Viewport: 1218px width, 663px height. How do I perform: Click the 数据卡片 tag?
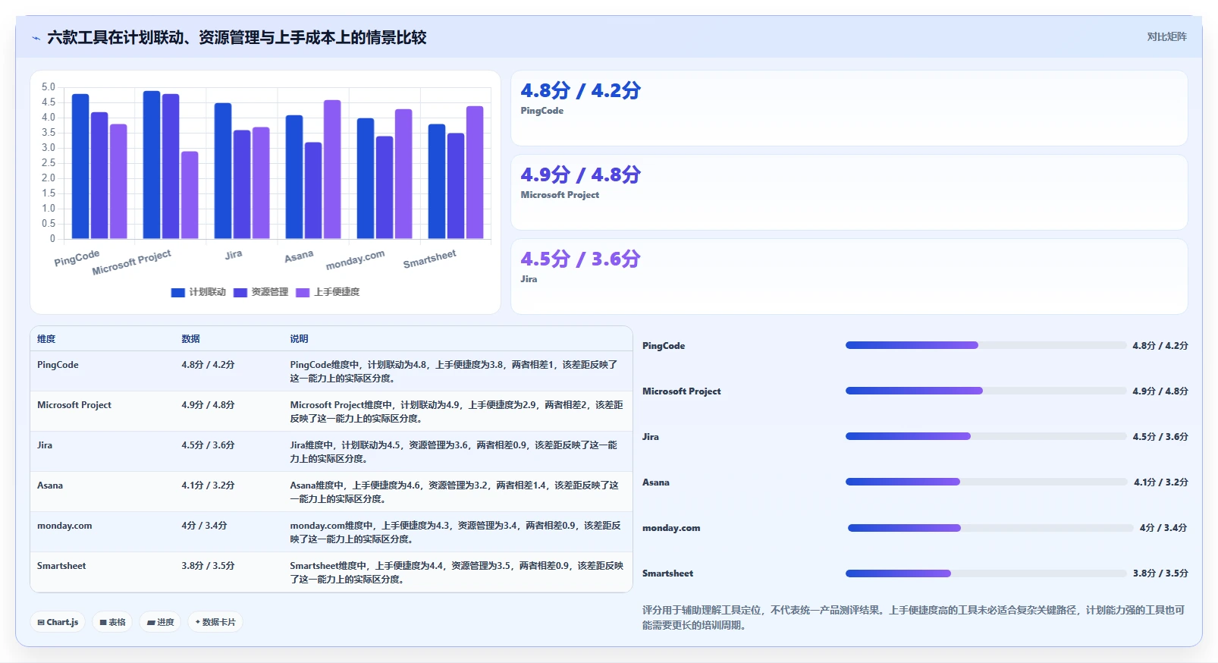pyautogui.click(x=215, y=622)
